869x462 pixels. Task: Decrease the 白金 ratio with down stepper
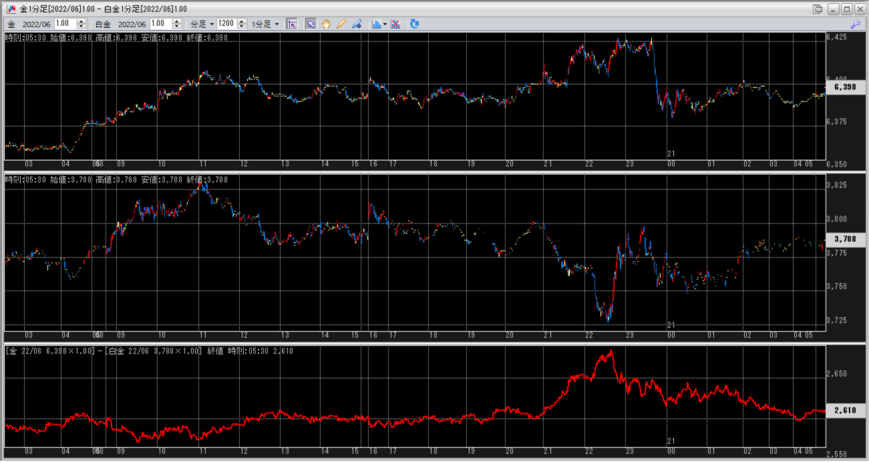click(176, 27)
